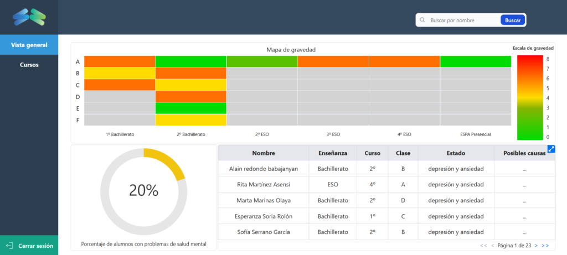The width and height of the screenshot is (567, 255).
Task: Click the Enseñanza column header
Action: (333, 153)
